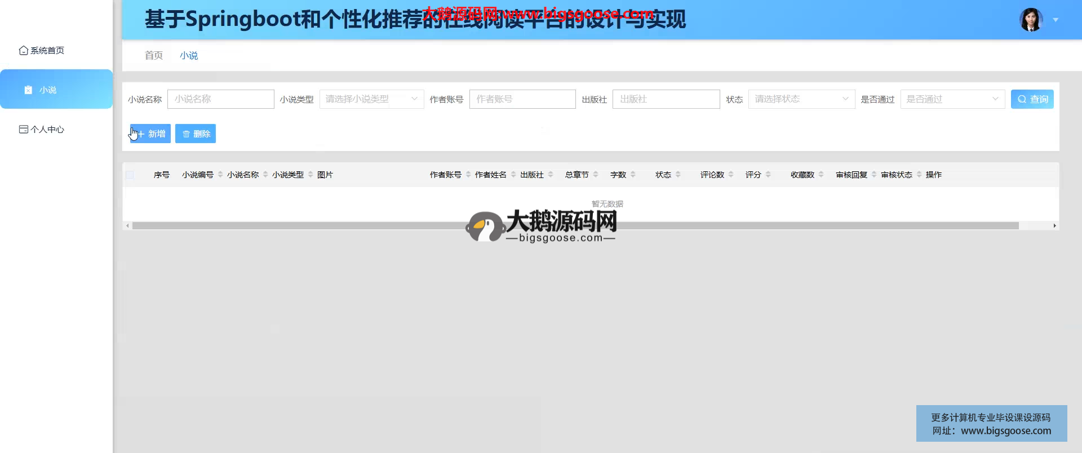Image resolution: width=1082 pixels, height=453 pixels.
Task: Expand the 状态 select dropdown
Action: coord(801,99)
